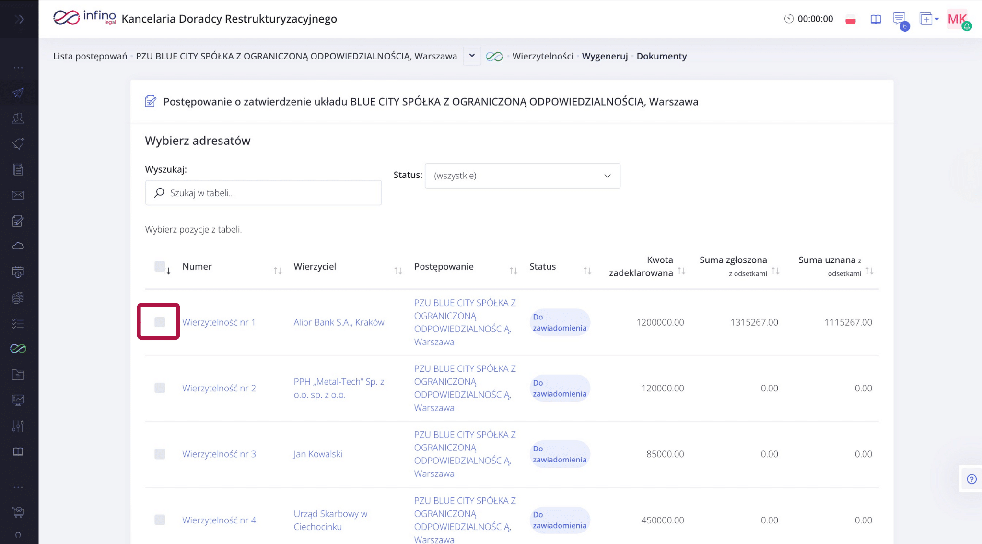Go to Dokumenty in the breadcrumb menu
Screen dimensions: 982x544
click(x=661, y=56)
